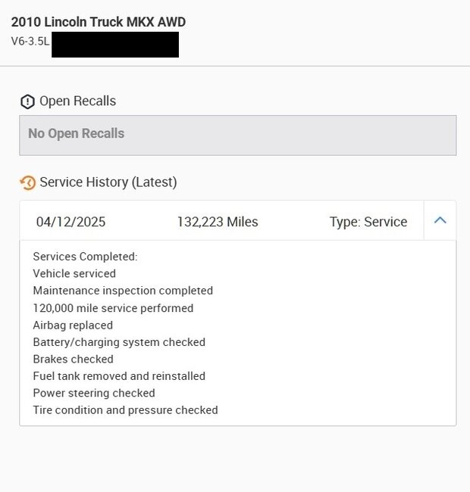
Task: Click the Brakes checked line
Action: (x=74, y=359)
